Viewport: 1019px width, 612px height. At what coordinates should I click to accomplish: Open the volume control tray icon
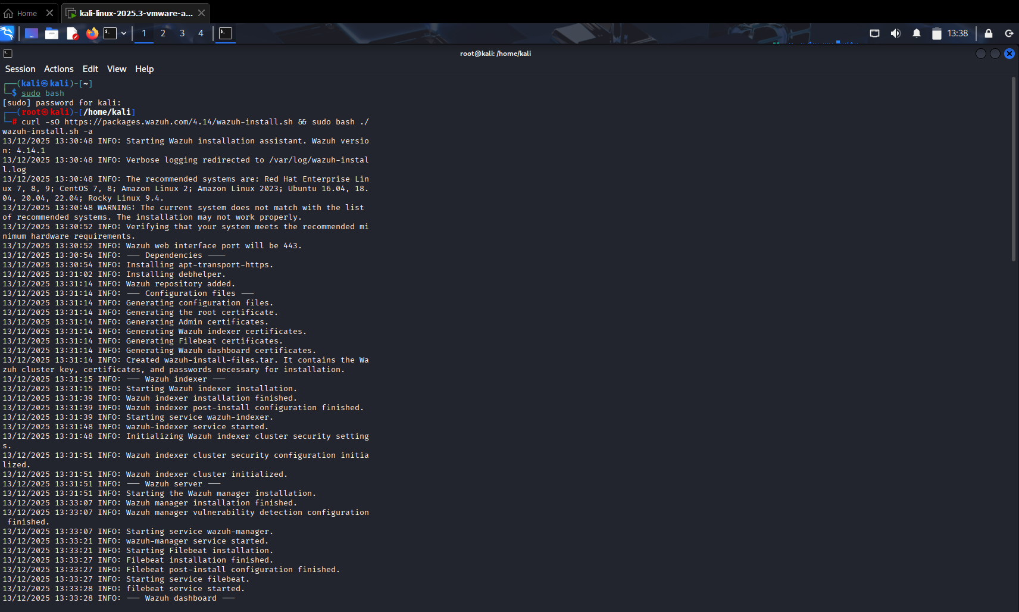pyautogui.click(x=895, y=33)
